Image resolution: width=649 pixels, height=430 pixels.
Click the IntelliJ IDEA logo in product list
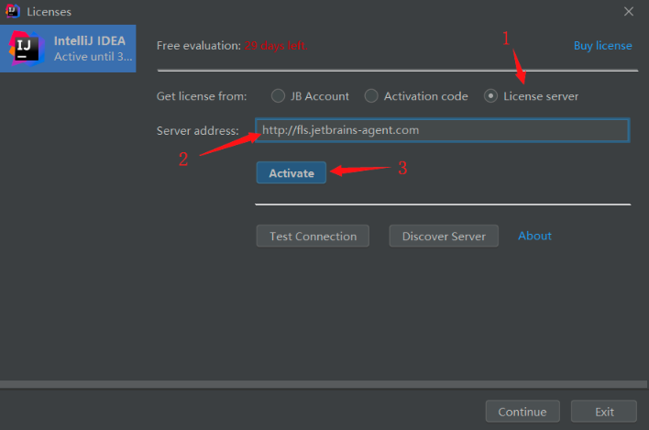point(26,48)
